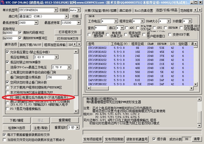The height and width of the screenshot is (144, 204).
Task: Open the serial port COM1 dropdown
Action: click(x=66, y=16)
